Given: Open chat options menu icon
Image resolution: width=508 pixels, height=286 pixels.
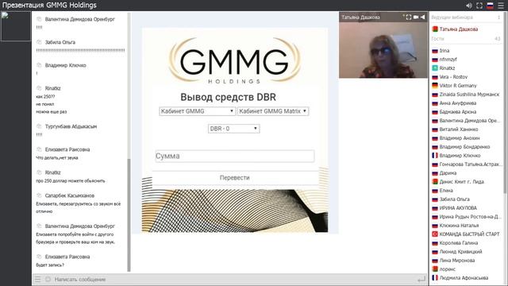Looking at the screenshot, I should tap(38, 279).
